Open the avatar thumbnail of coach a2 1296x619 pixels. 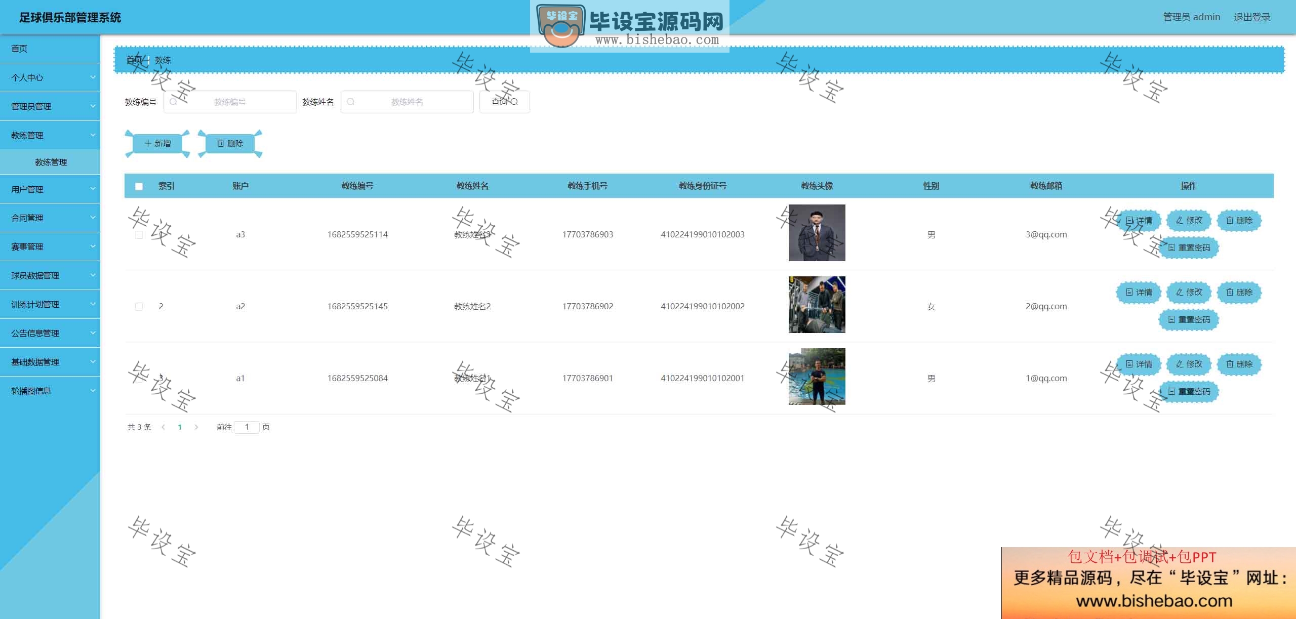[x=817, y=305]
